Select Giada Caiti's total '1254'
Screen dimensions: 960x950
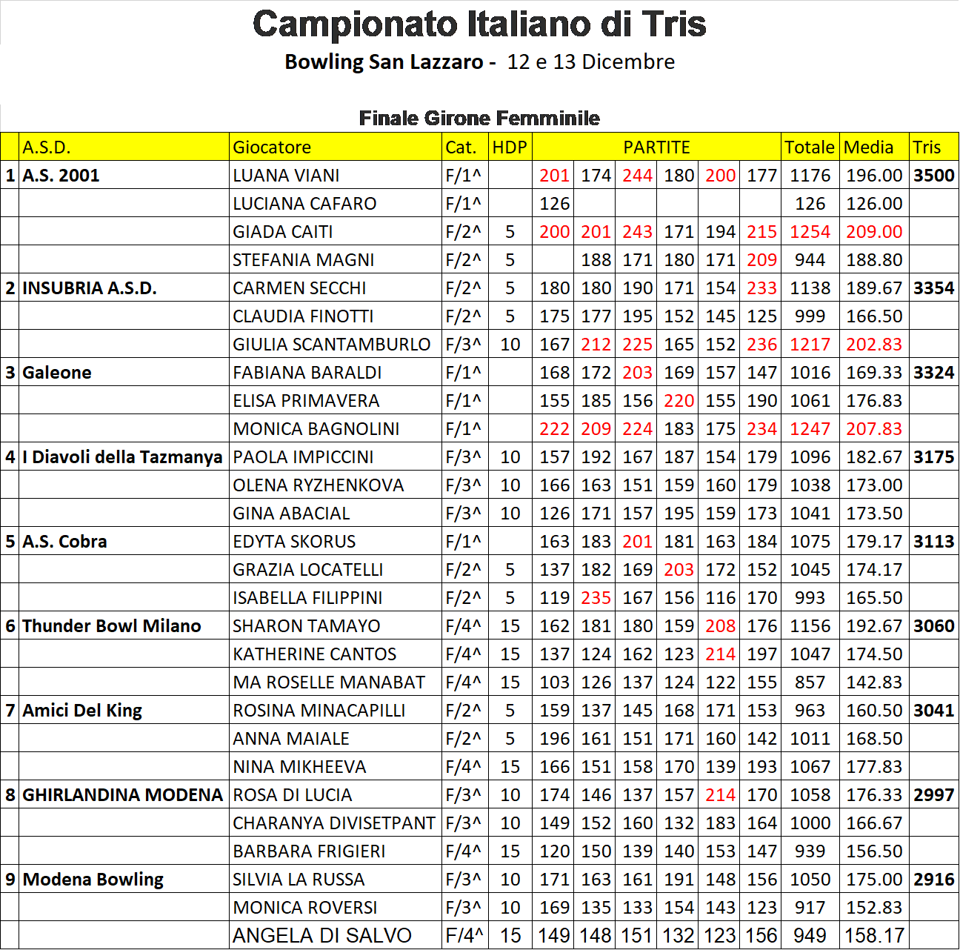(810, 231)
